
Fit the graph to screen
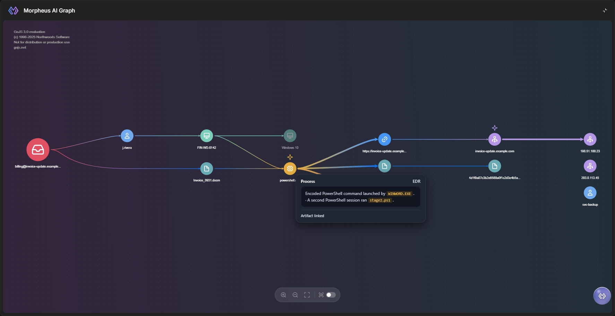click(307, 295)
